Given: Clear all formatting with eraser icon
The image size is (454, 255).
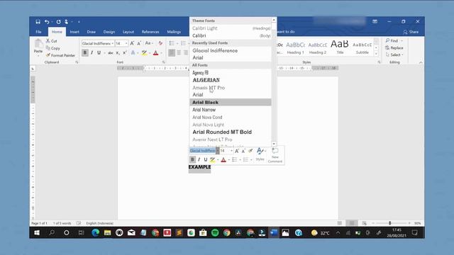Looking at the screenshot, I should (160, 43).
